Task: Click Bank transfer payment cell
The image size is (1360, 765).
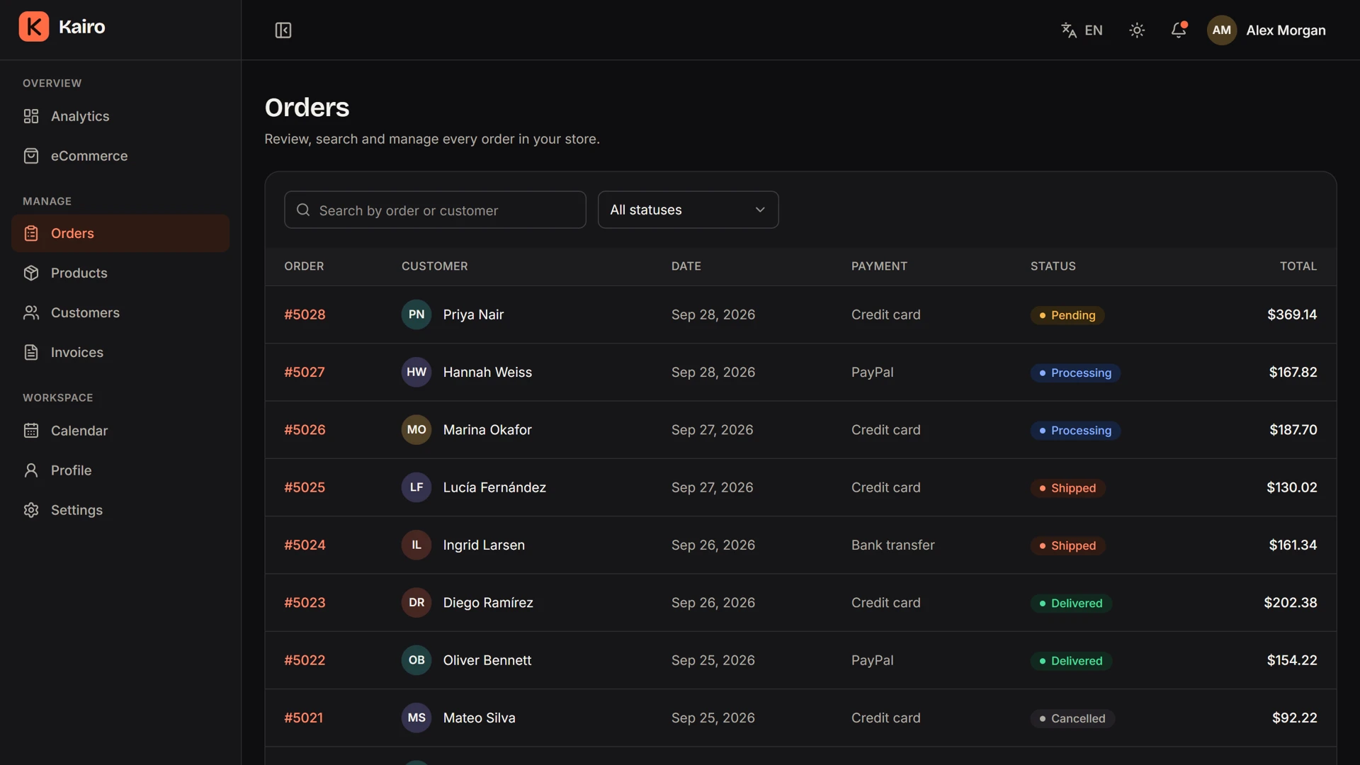Action: pyautogui.click(x=892, y=545)
